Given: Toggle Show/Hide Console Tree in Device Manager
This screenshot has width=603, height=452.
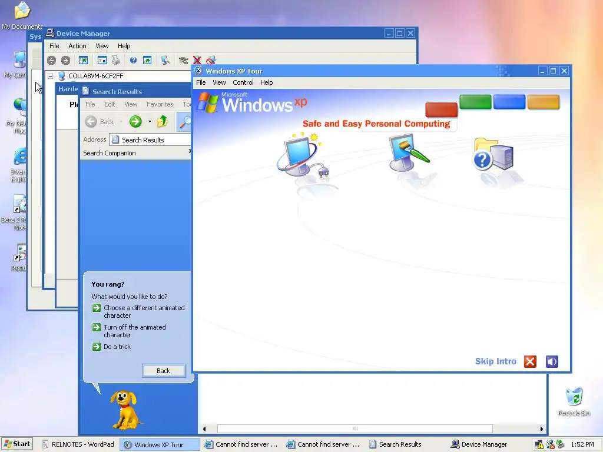Looking at the screenshot, I should 83,61.
